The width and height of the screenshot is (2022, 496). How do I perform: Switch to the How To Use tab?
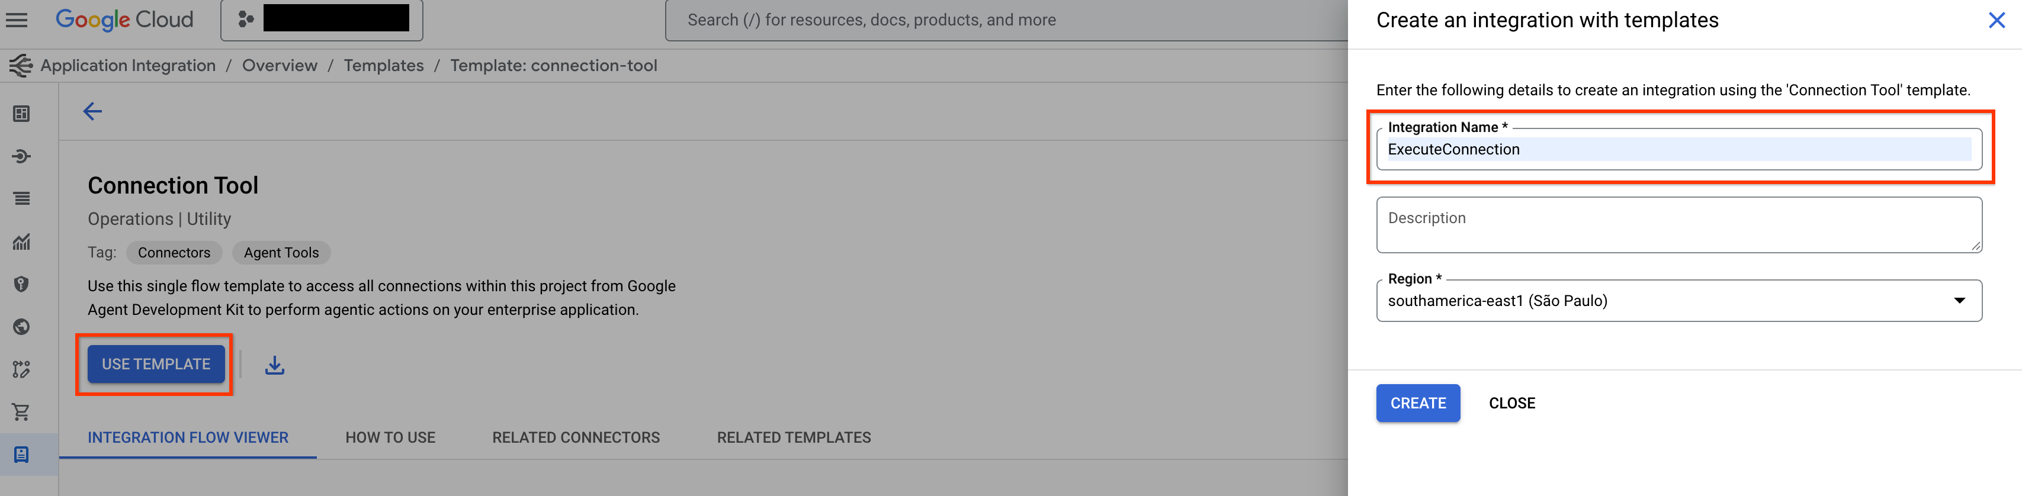390,437
